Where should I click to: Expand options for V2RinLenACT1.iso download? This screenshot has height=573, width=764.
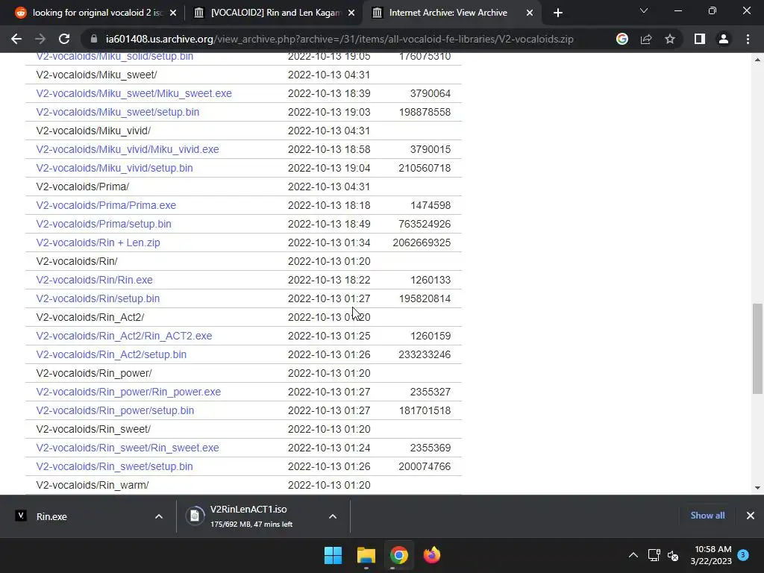coord(333,516)
